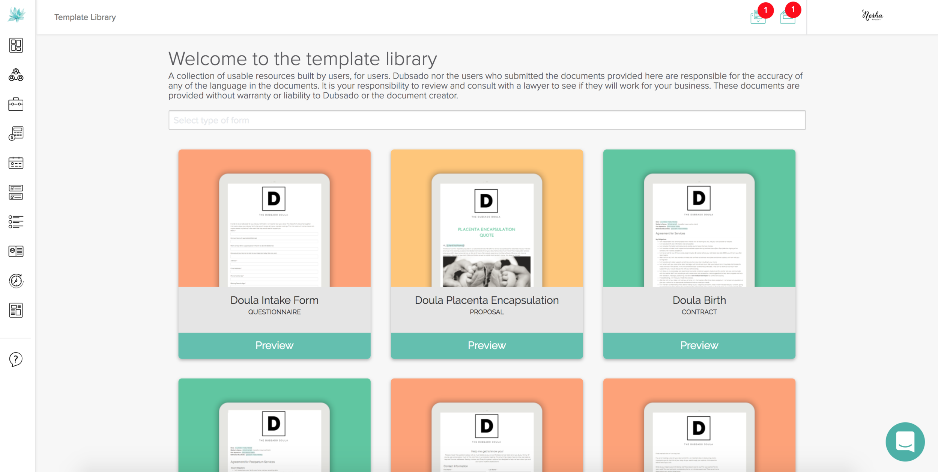Click the help question mark icon

point(16,359)
